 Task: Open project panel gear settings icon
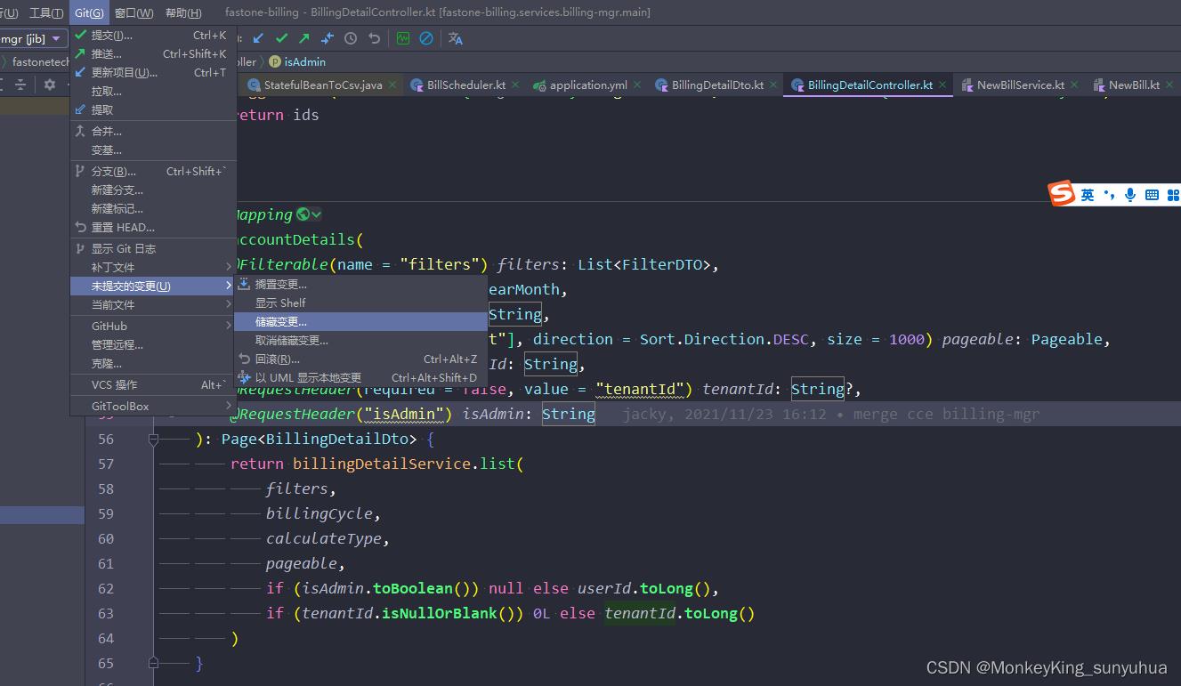pyautogui.click(x=50, y=85)
